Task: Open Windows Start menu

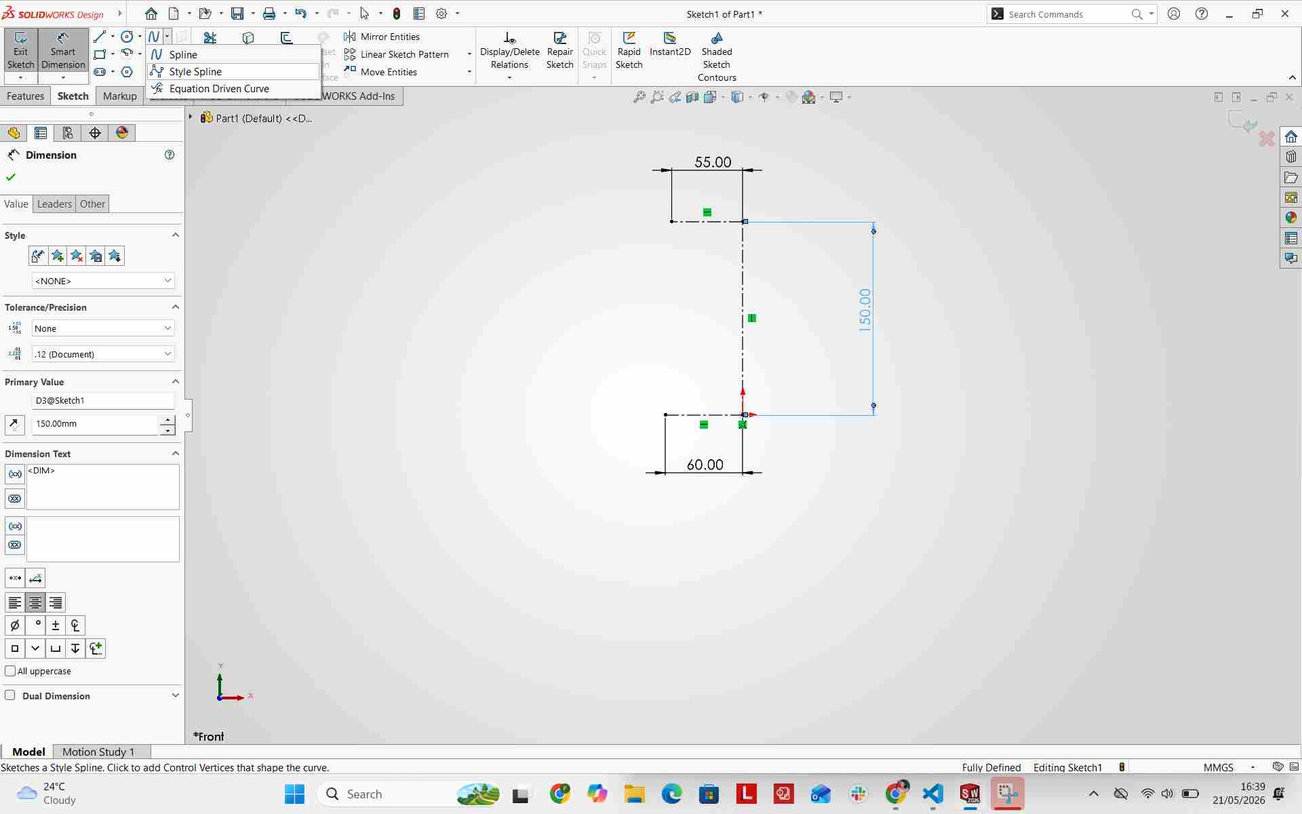Action: click(294, 794)
